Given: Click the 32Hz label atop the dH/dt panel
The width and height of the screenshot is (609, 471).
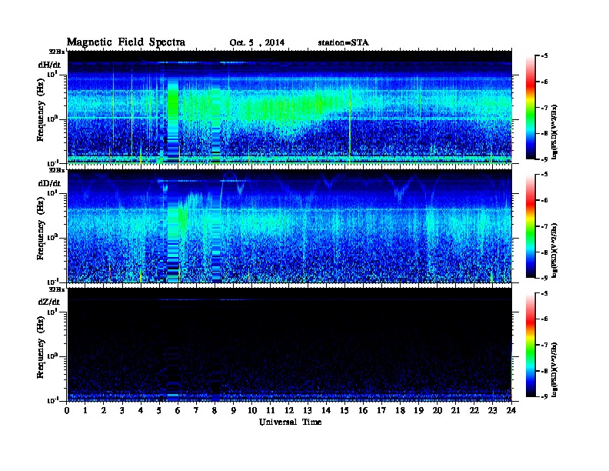Looking at the screenshot, I should (x=56, y=52).
